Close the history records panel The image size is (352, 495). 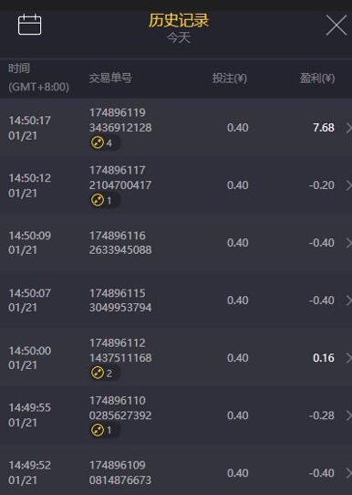click(x=336, y=26)
